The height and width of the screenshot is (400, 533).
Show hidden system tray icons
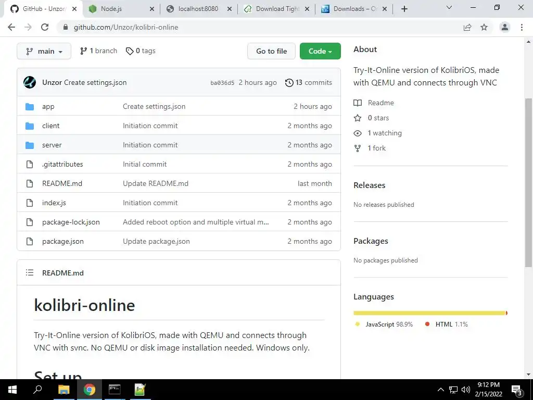click(440, 390)
